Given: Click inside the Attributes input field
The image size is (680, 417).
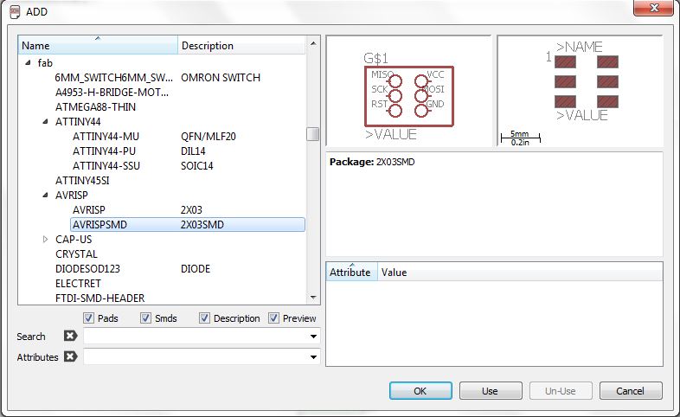Looking at the screenshot, I should click(x=202, y=357).
